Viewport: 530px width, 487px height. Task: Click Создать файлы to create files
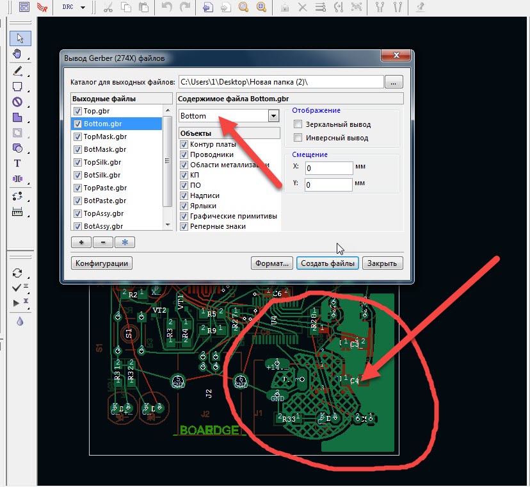click(328, 263)
